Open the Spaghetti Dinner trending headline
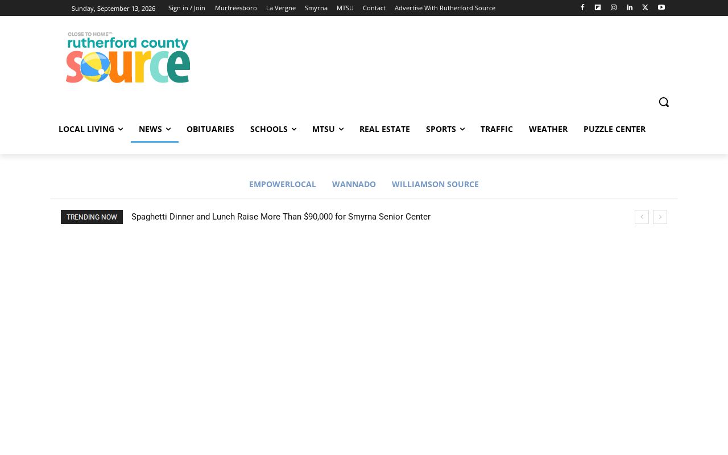Viewport: 728px width, 455px height. coord(281,217)
